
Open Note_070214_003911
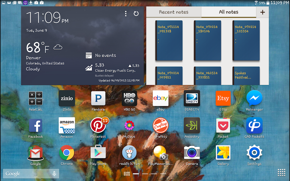coord(169,76)
